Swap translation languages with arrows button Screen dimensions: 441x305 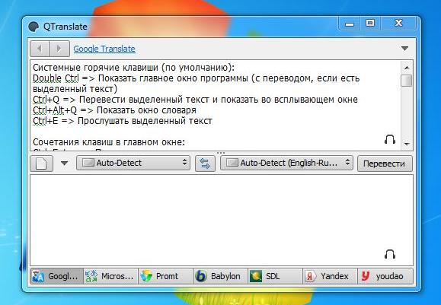click(205, 164)
